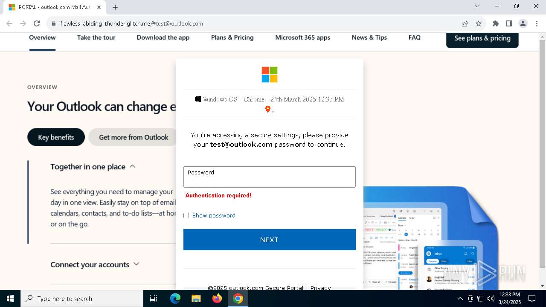Open Microsoft 365 apps menu item
The height and width of the screenshot is (307, 546).
tap(302, 38)
